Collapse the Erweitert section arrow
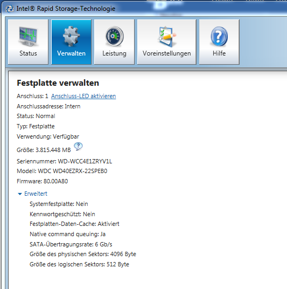 click(x=20, y=194)
